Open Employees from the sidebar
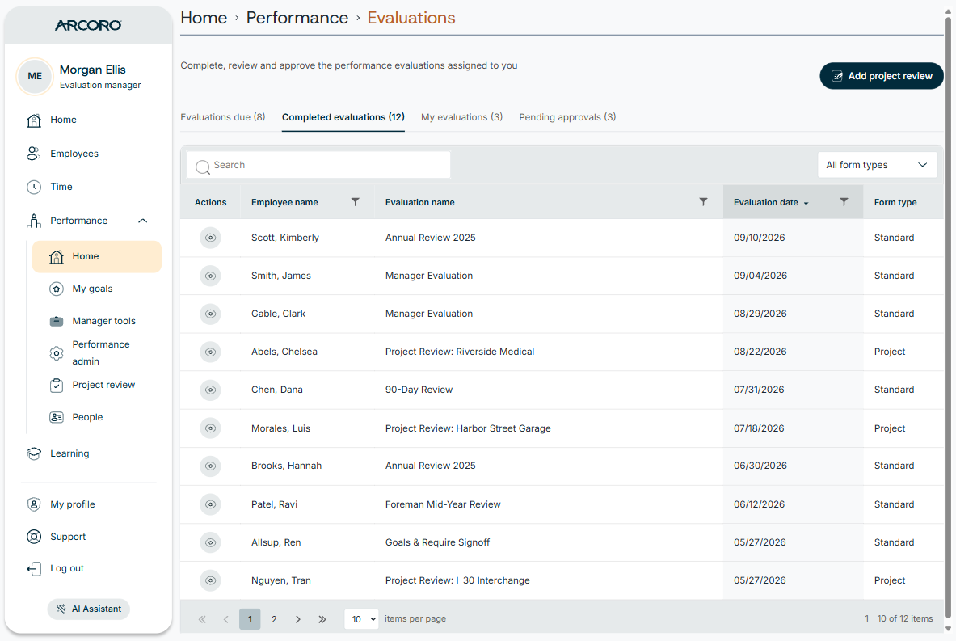956x641 pixels. (62, 154)
